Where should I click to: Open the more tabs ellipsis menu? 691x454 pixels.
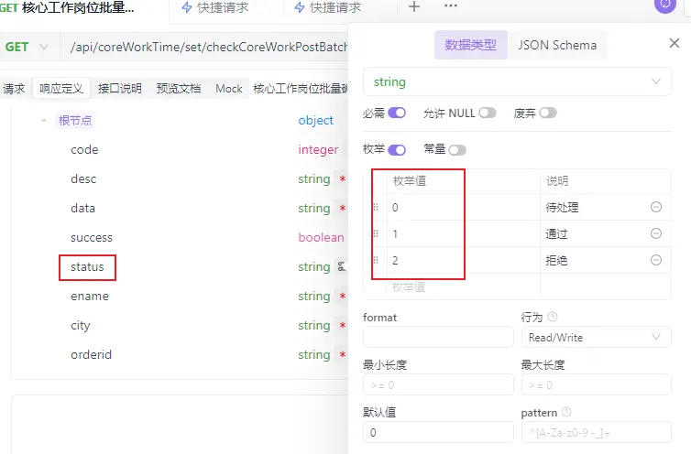450,6
